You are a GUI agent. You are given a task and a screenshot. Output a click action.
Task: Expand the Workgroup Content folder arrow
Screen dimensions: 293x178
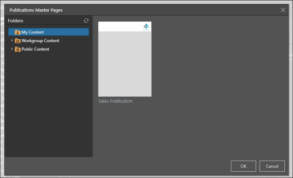12,40
